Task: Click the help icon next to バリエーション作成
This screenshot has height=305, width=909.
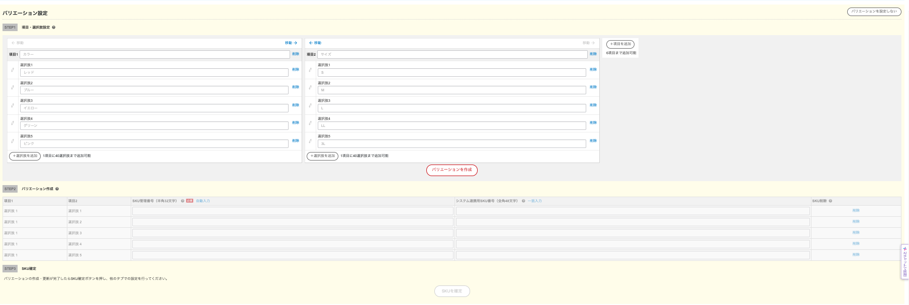Action: [57, 189]
